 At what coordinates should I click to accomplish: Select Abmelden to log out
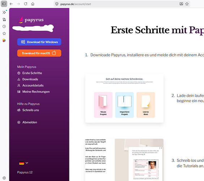tap(30, 122)
